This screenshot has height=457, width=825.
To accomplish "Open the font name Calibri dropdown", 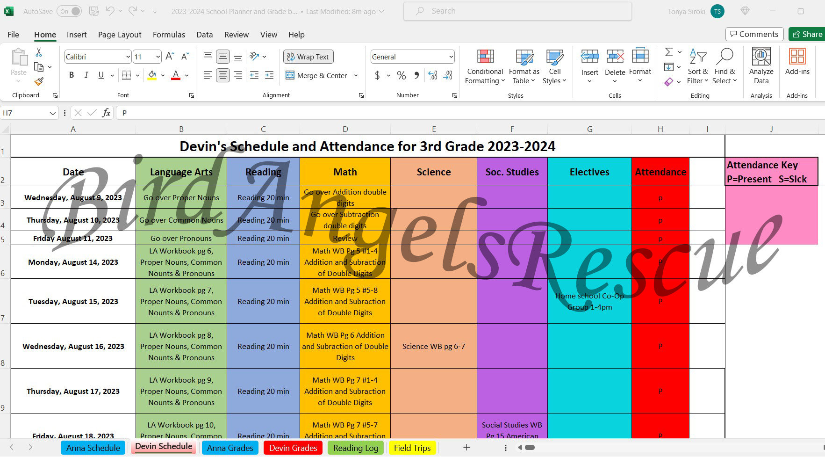I will pyautogui.click(x=128, y=57).
